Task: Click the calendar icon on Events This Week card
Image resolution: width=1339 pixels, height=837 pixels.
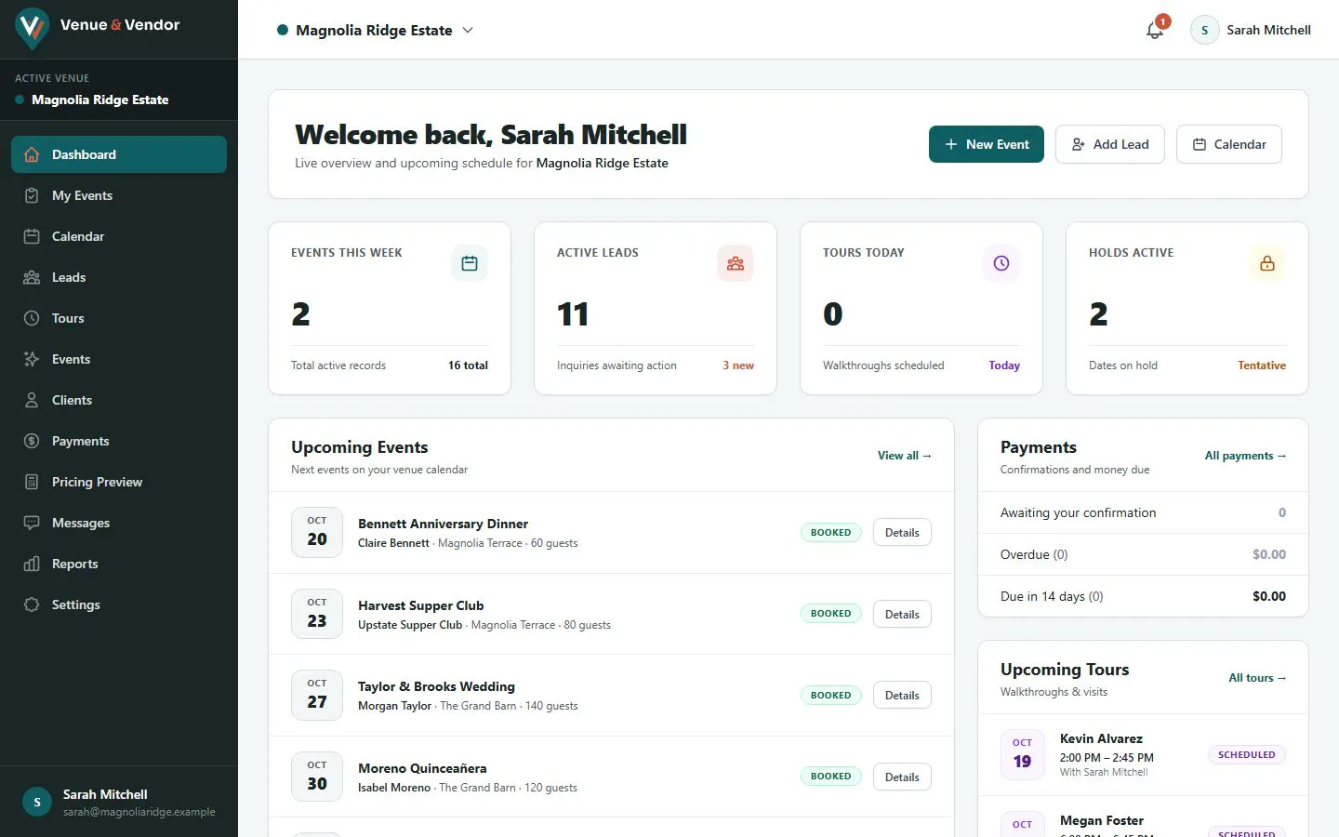Action: tap(470, 263)
